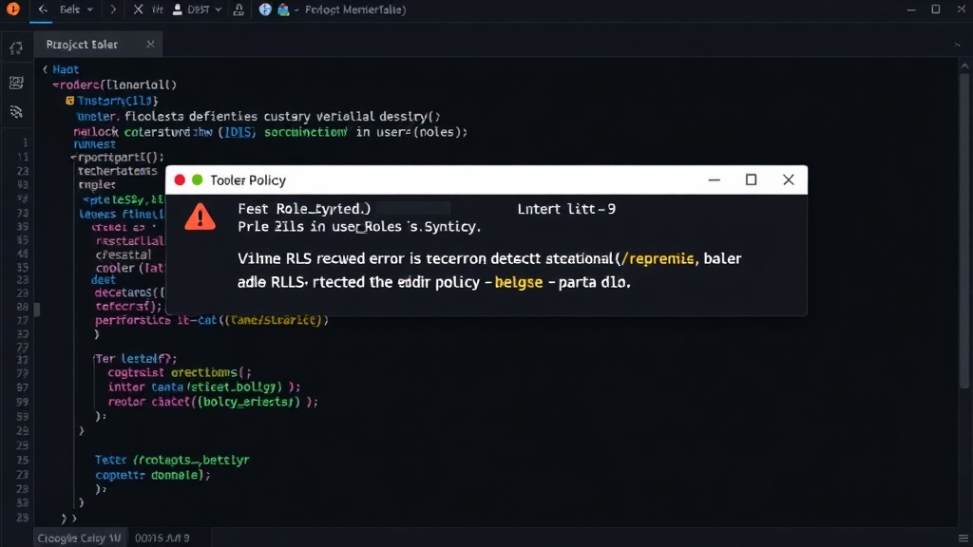Click the yellow icon beside "Tnstarr(Ill}"
This screenshot has height=547, width=973.
(x=70, y=101)
